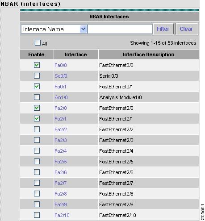Check the Fa2/5 enable checkbox
The width and height of the screenshot is (205, 221).
37,162
